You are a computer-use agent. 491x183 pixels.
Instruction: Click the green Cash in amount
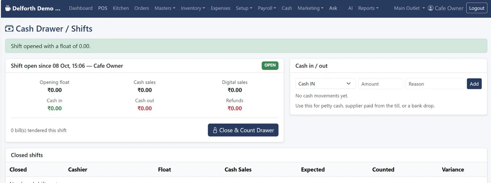pyautogui.click(x=54, y=108)
